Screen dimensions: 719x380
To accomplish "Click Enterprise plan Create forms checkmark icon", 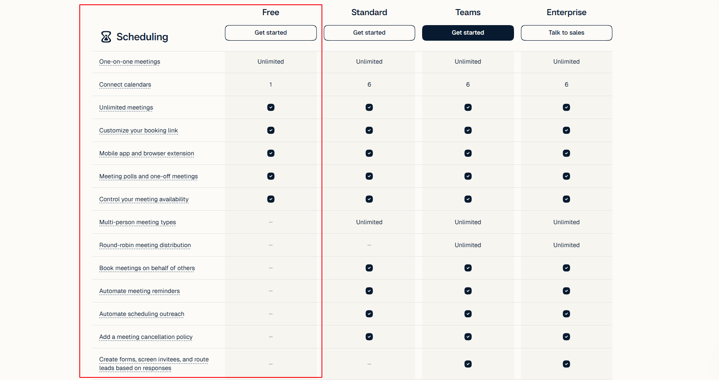I will pyautogui.click(x=566, y=364).
